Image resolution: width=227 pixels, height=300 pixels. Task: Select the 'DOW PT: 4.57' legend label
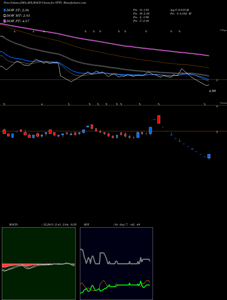[18, 21]
